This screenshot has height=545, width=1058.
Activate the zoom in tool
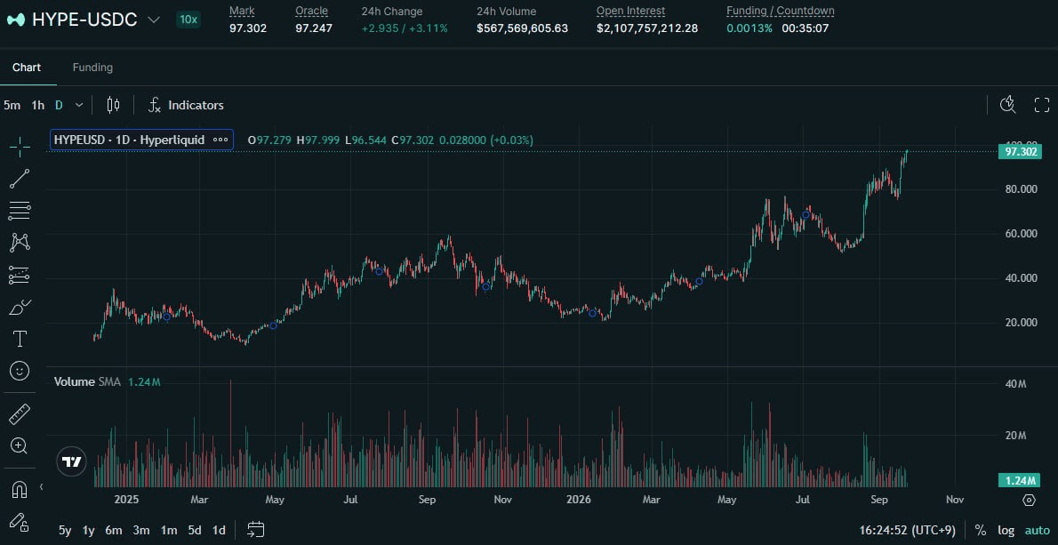tap(20, 445)
